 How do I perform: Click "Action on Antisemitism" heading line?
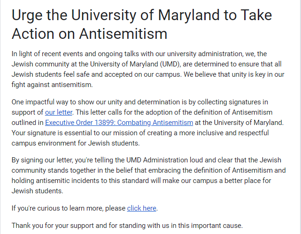(90, 34)
